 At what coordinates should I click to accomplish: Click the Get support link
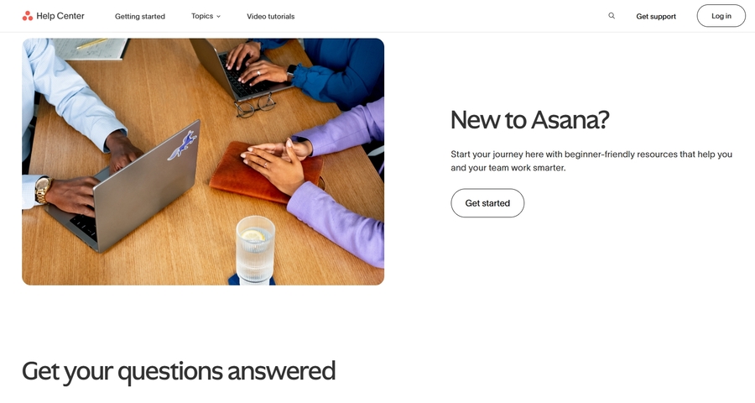tap(656, 17)
